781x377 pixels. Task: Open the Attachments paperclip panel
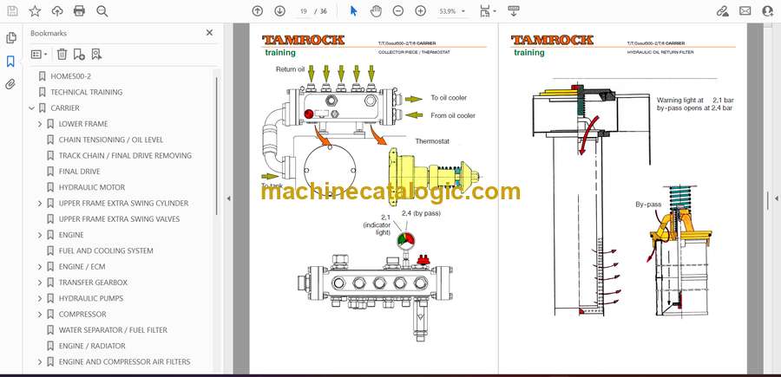coord(10,85)
